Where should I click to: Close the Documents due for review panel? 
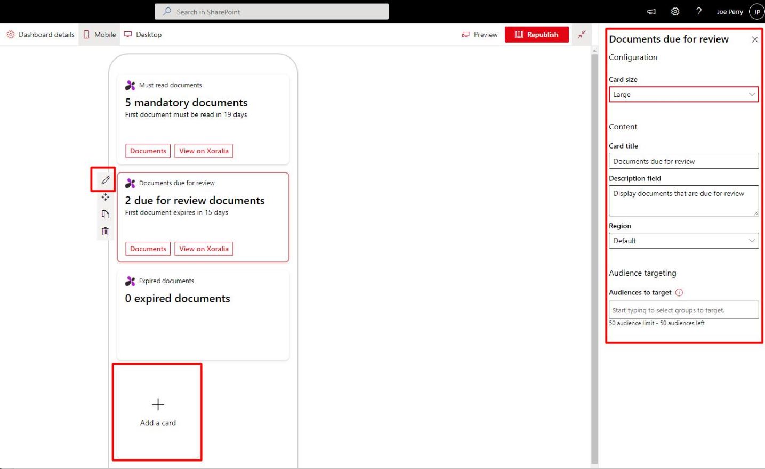coord(755,39)
